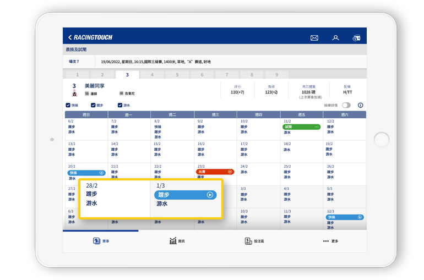The height and width of the screenshot is (280, 424).
Task: Go back using the RacingTouch arrow
Action: tap(70, 37)
